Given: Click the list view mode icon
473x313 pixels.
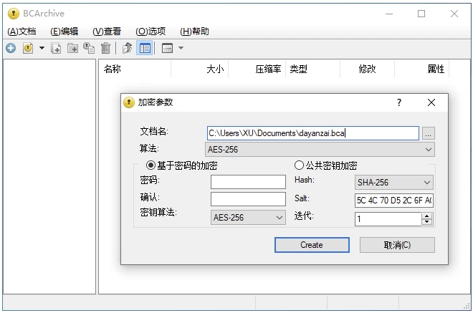Looking at the screenshot, I should click(x=167, y=48).
